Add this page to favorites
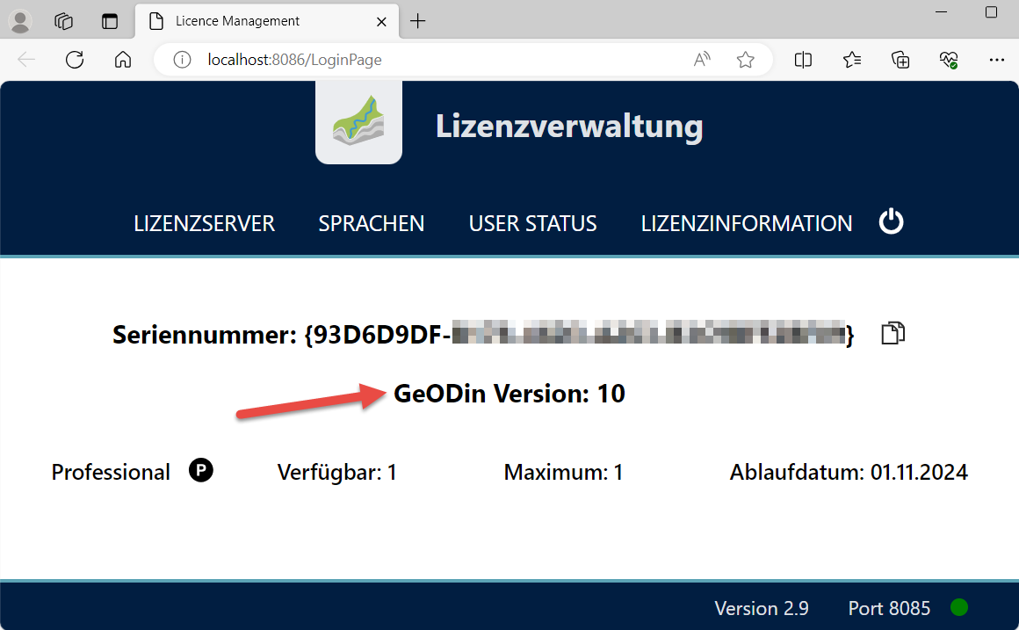The width and height of the screenshot is (1019, 630). click(x=746, y=60)
